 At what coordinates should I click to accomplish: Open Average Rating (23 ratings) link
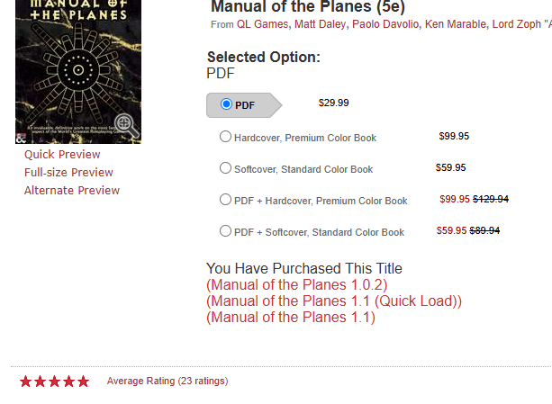[167, 382]
